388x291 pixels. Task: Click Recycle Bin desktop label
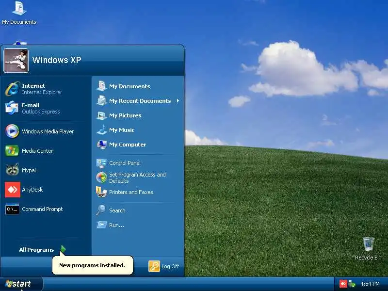pos(368,258)
